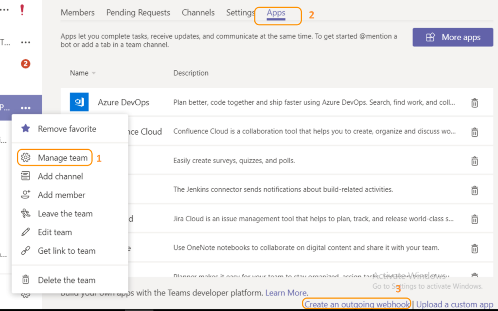The width and height of the screenshot is (498, 311).
Task: Open the ellipsis menu of the highlighted team
Action: tap(26, 108)
